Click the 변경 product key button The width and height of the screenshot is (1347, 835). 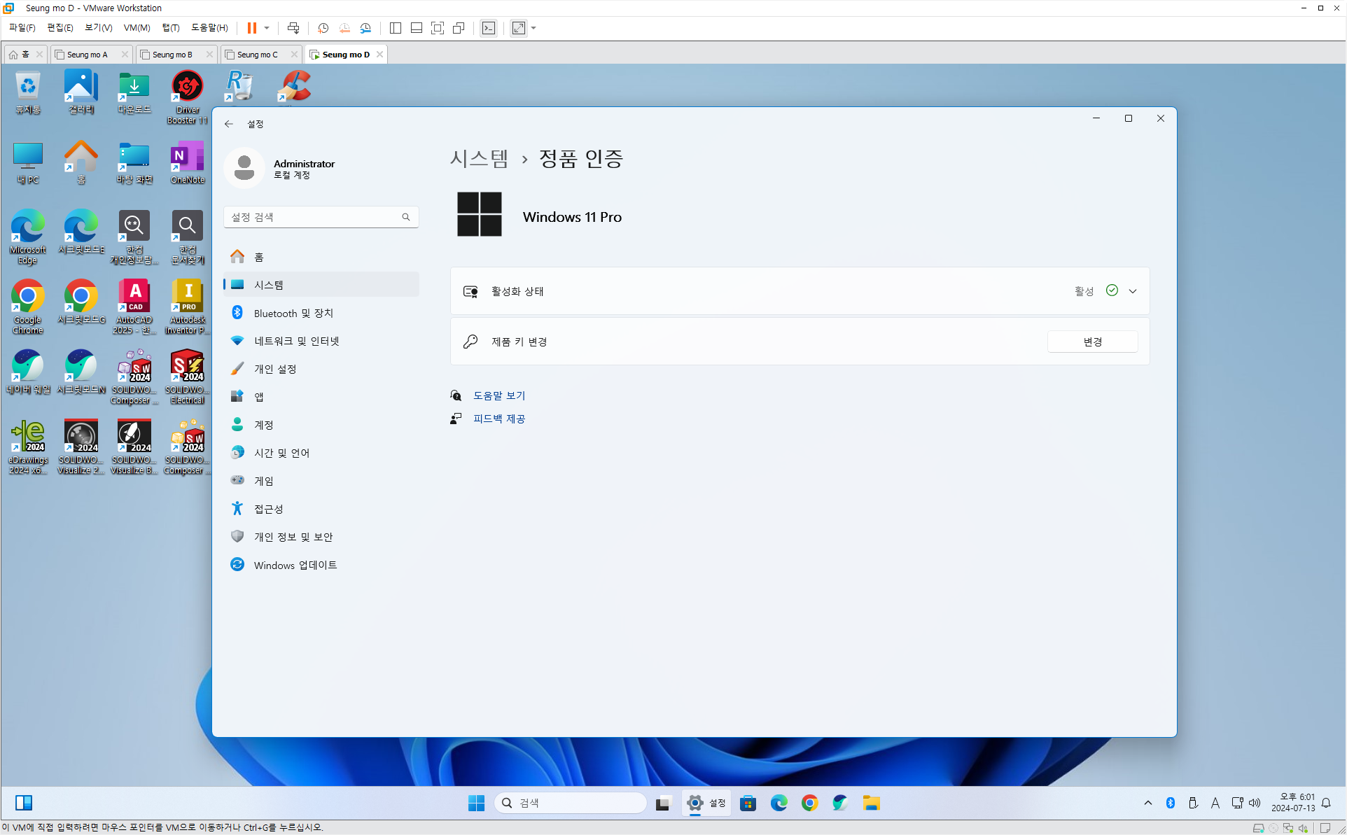(1092, 342)
